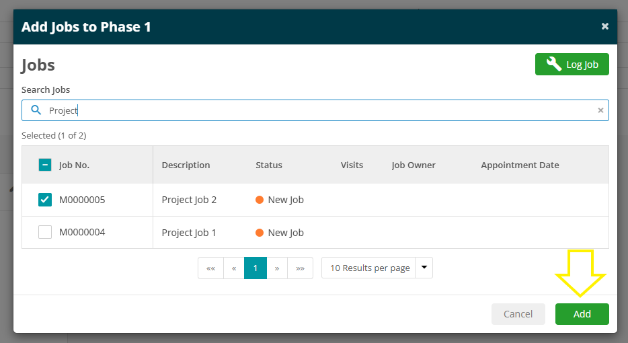Image resolution: width=628 pixels, height=343 pixels.
Task: Cancel adding jobs to the phase
Action: coord(518,314)
